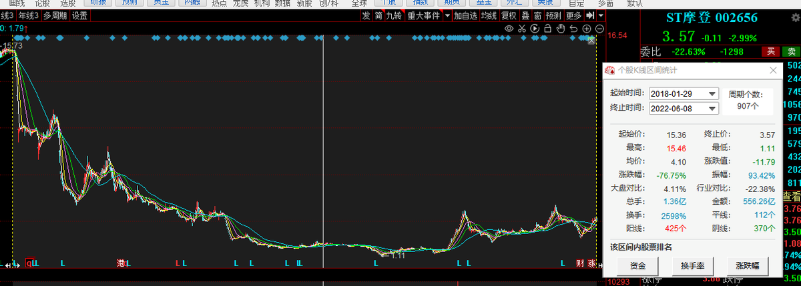801x286 pixels.
Task: Click the 财 marker on chart bottom
Action: coord(579,263)
